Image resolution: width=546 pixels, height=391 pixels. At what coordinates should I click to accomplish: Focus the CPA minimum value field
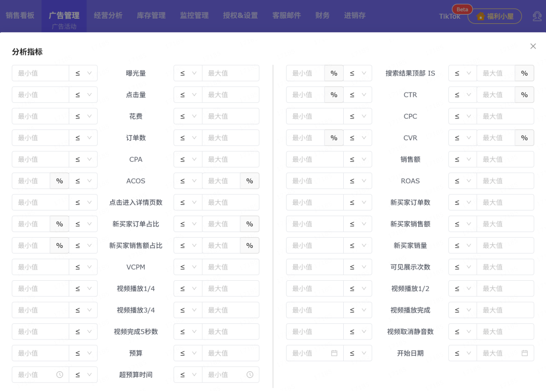click(x=40, y=159)
